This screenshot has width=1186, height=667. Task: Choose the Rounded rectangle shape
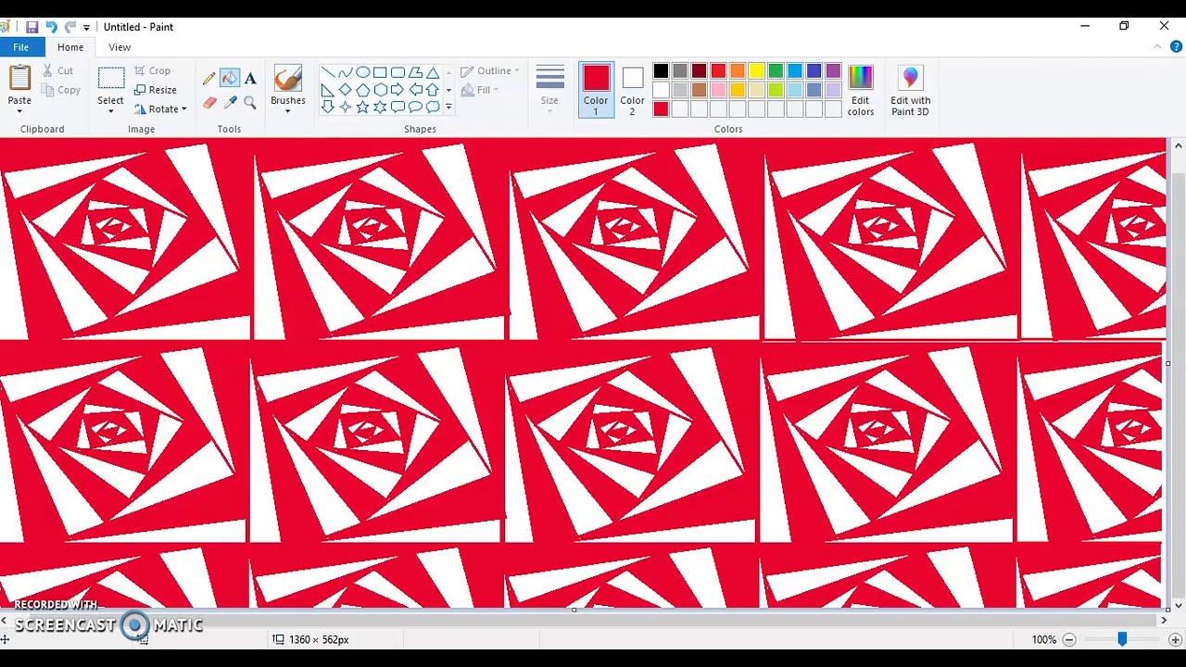click(x=397, y=72)
